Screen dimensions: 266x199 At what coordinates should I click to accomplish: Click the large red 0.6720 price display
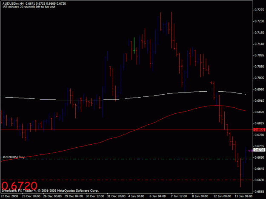(19, 186)
